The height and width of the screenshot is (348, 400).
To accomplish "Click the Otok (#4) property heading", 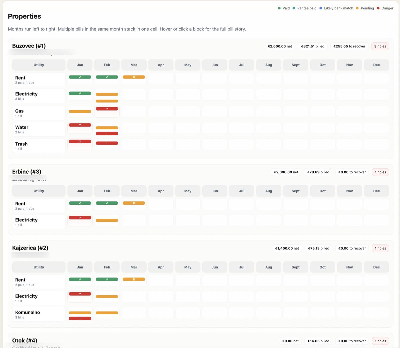I will [25, 340].
